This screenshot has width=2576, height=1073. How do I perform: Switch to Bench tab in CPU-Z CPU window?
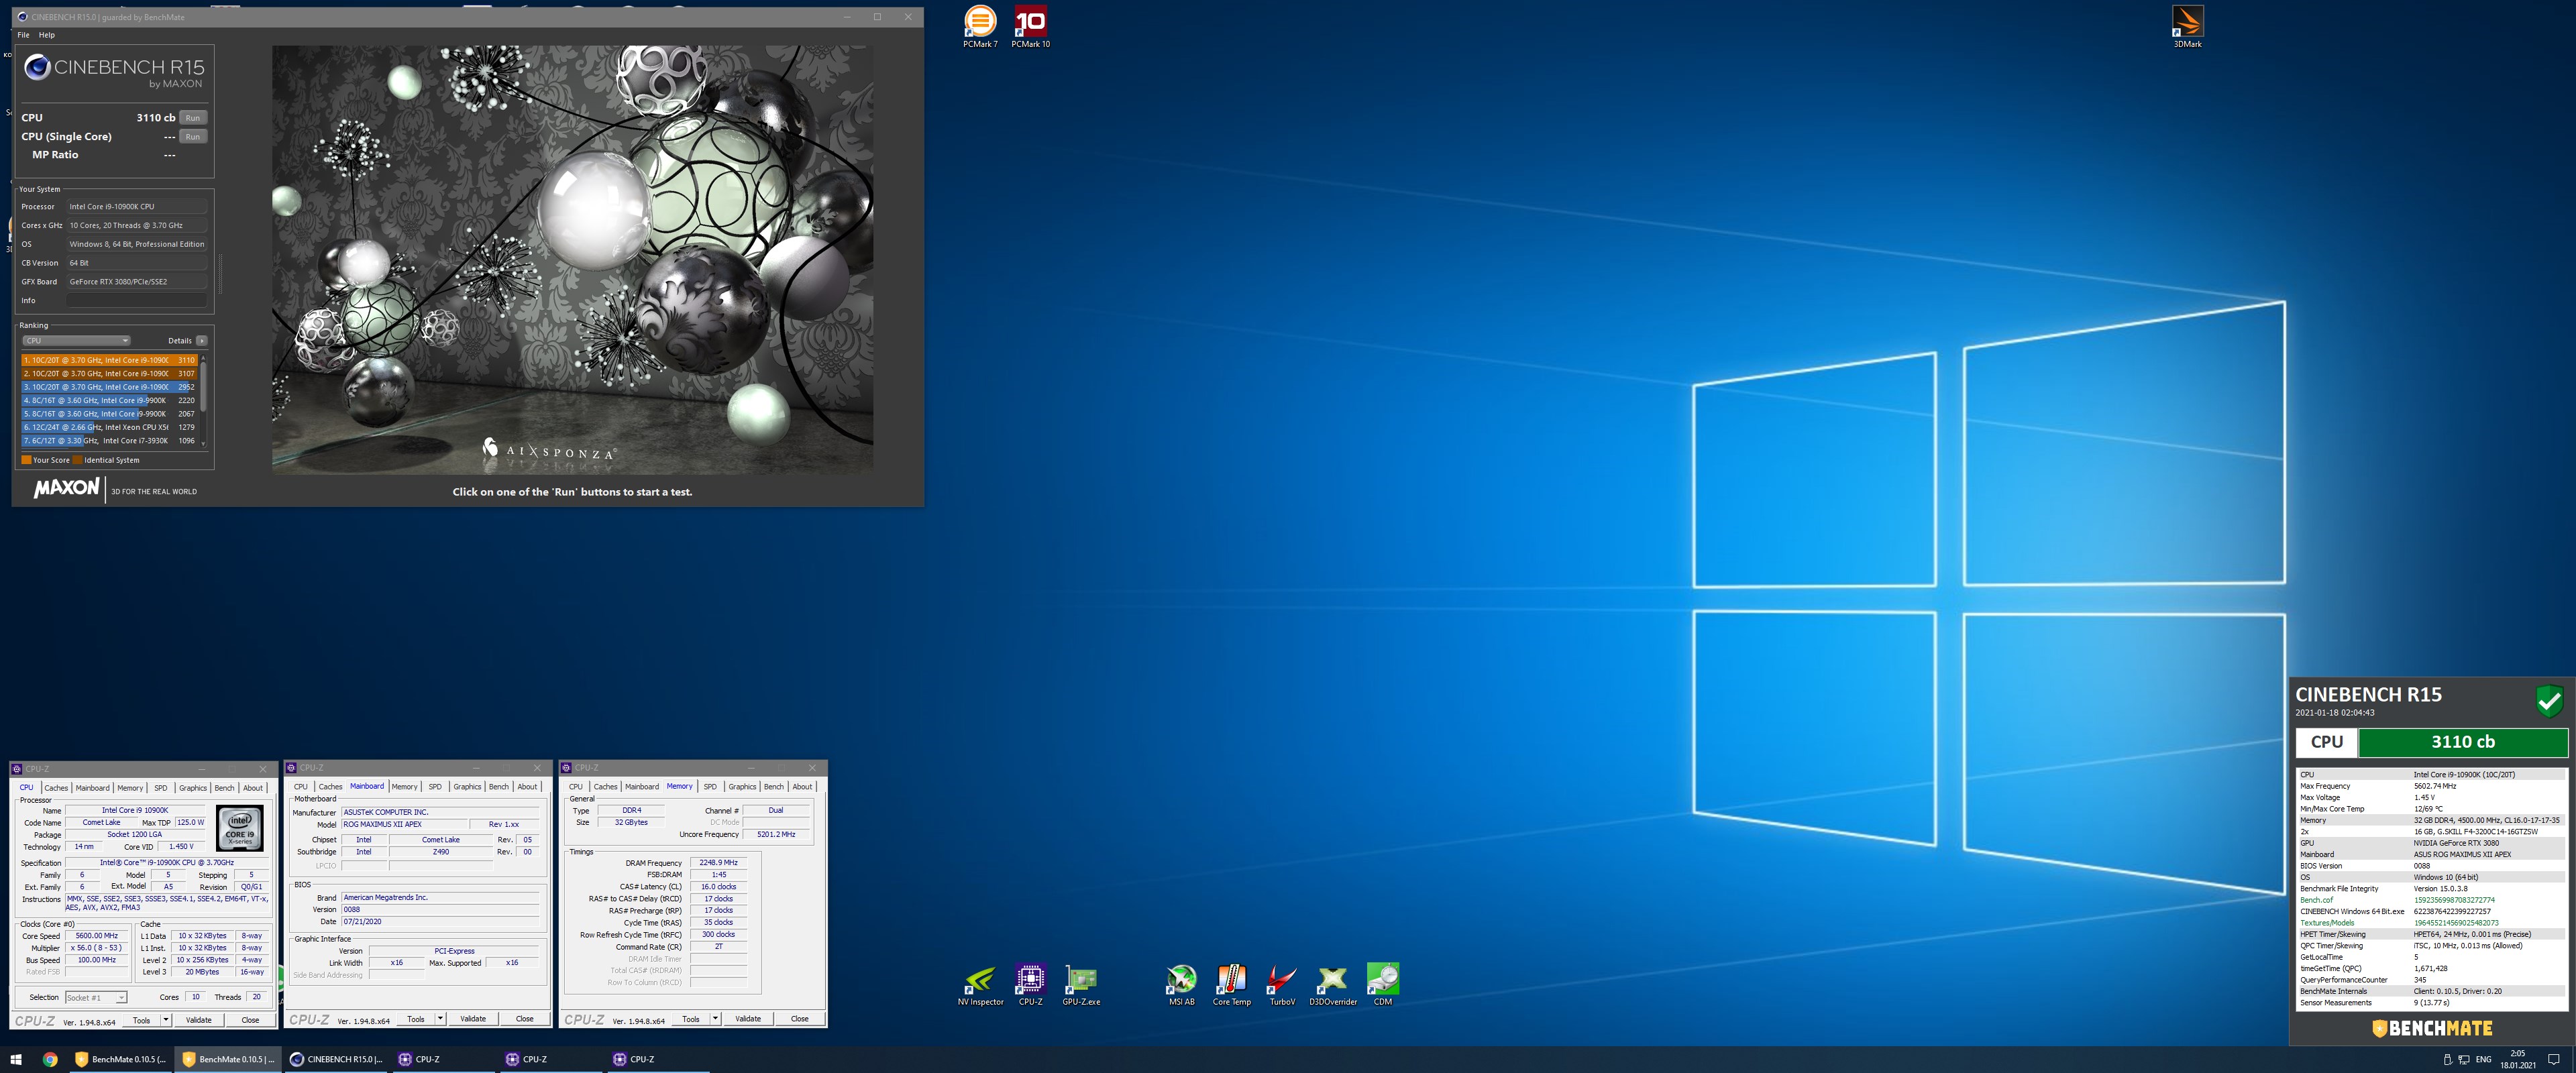(224, 788)
